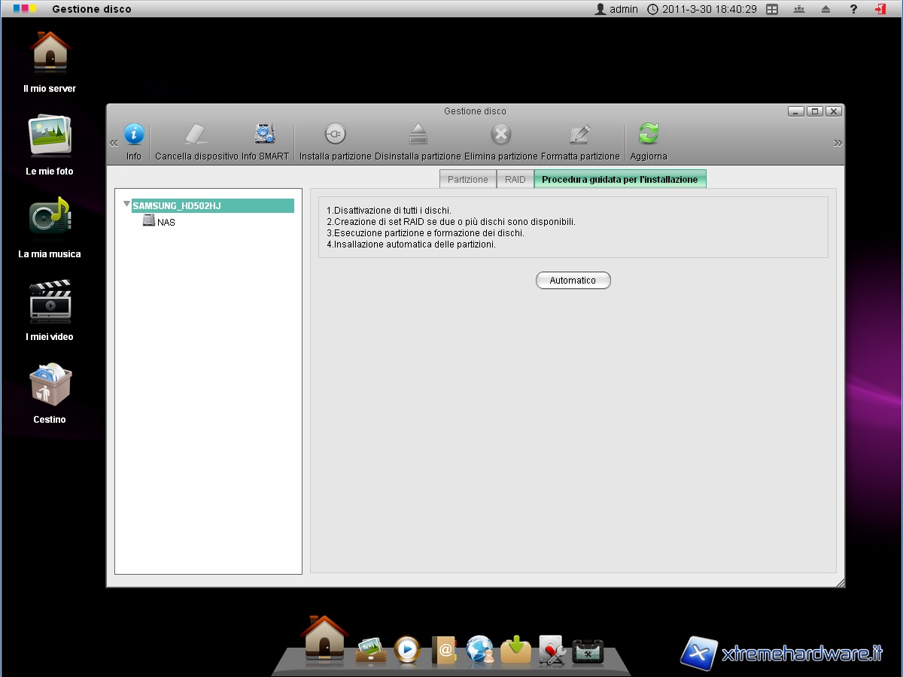Select the Formatta partizione tool
Image resolution: width=903 pixels, height=677 pixels.
pos(579,135)
